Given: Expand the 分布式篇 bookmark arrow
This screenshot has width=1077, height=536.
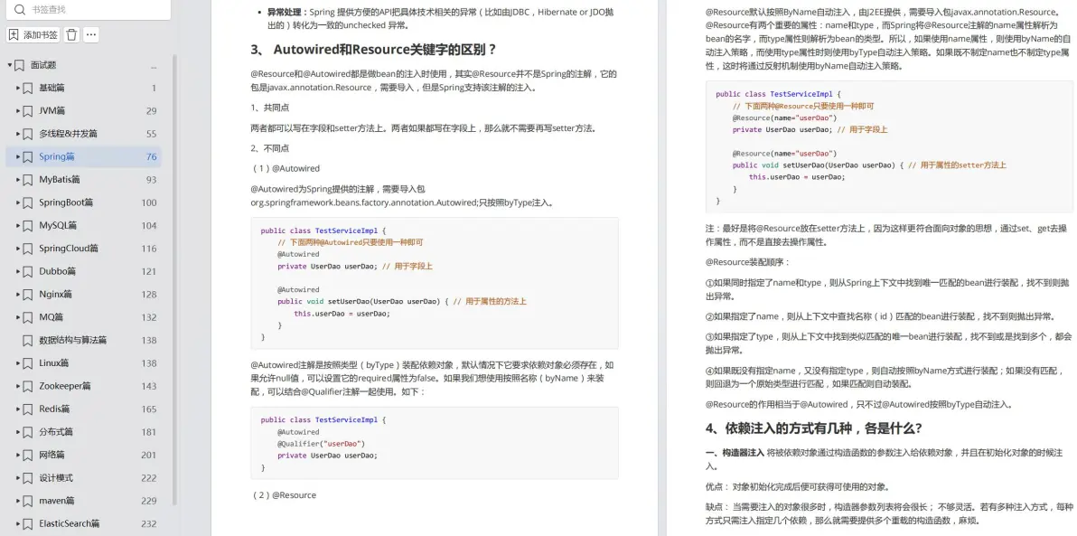Looking at the screenshot, I should point(18,432).
